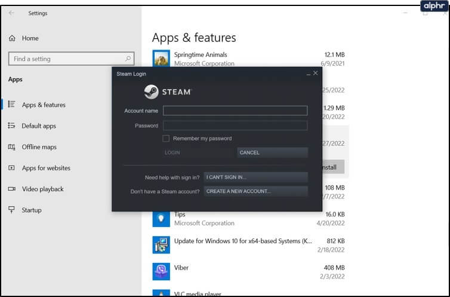Click the back arrow in Settings
The image size is (450, 297).
(x=11, y=13)
